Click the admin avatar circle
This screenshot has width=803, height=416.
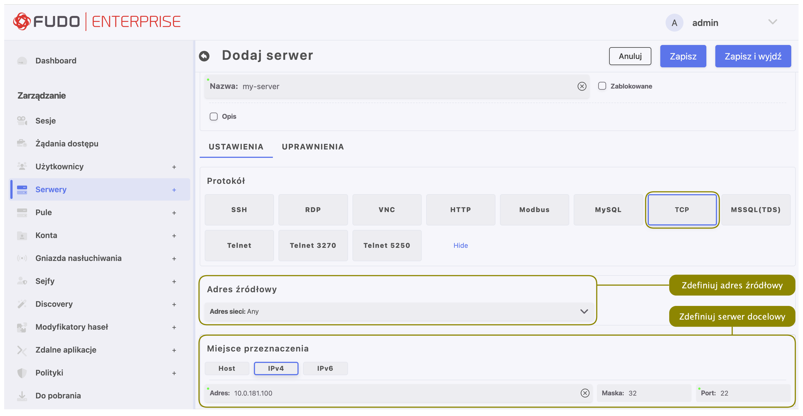coord(674,23)
